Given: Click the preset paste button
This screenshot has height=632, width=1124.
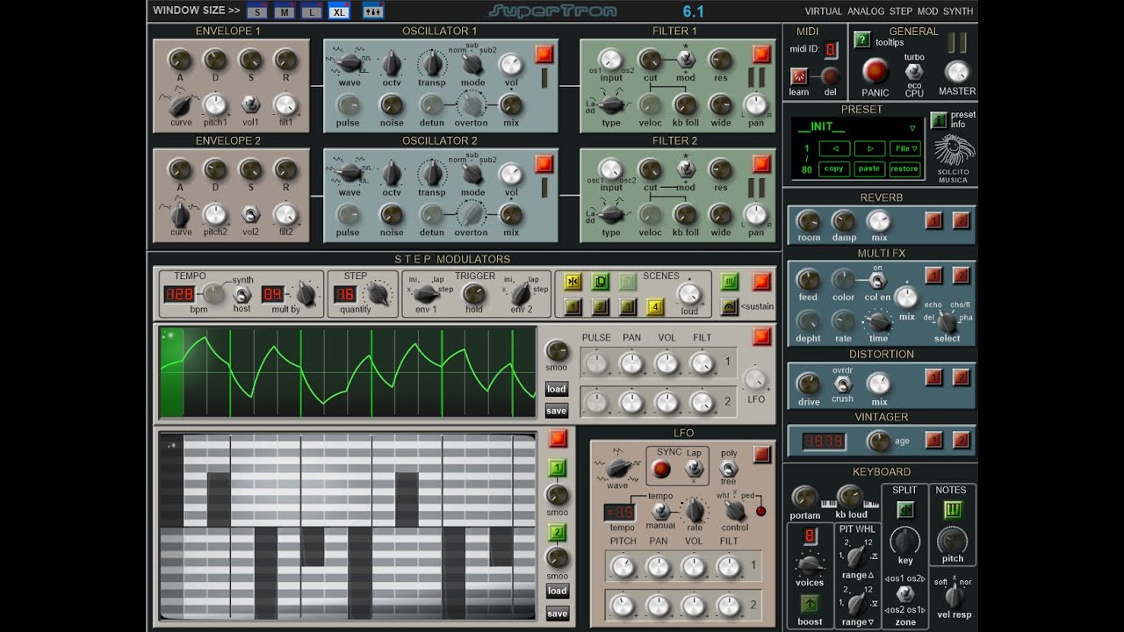Looking at the screenshot, I should tap(869, 169).
